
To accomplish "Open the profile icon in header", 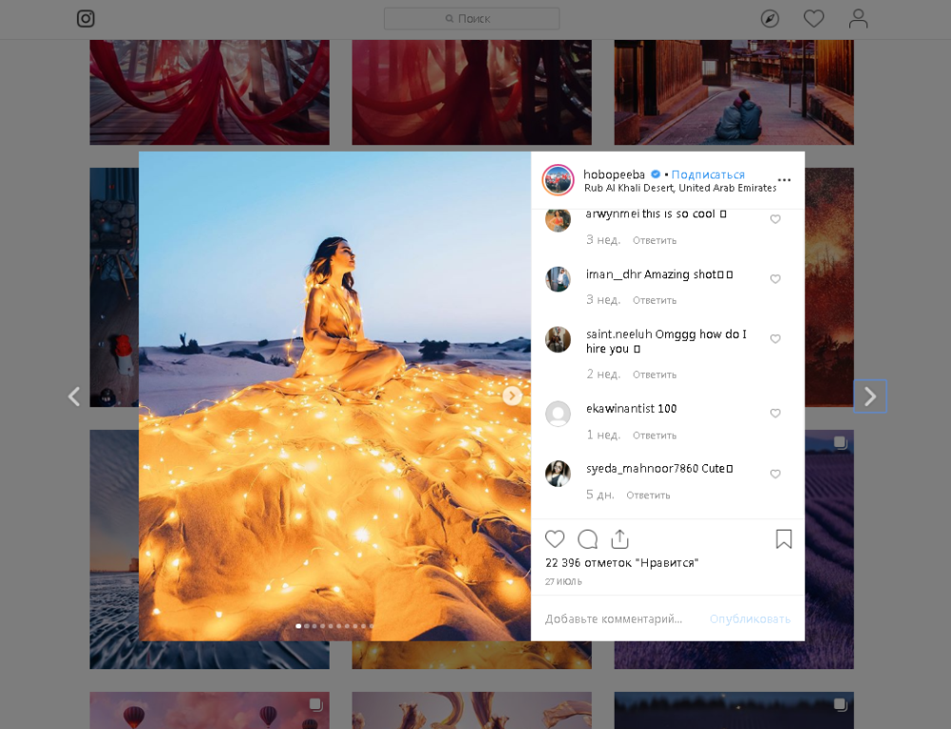I will coord(858,18).
